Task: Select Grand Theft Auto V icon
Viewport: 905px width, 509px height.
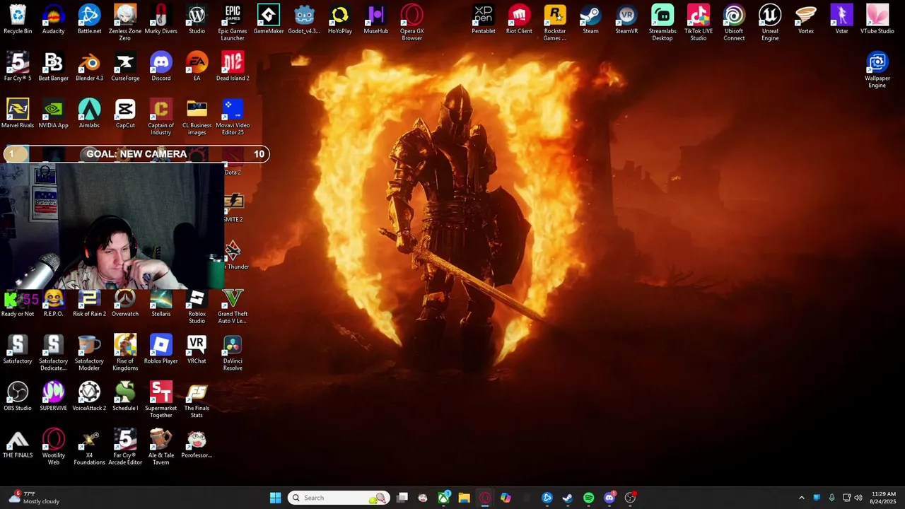Action: [x=233, y=306]
